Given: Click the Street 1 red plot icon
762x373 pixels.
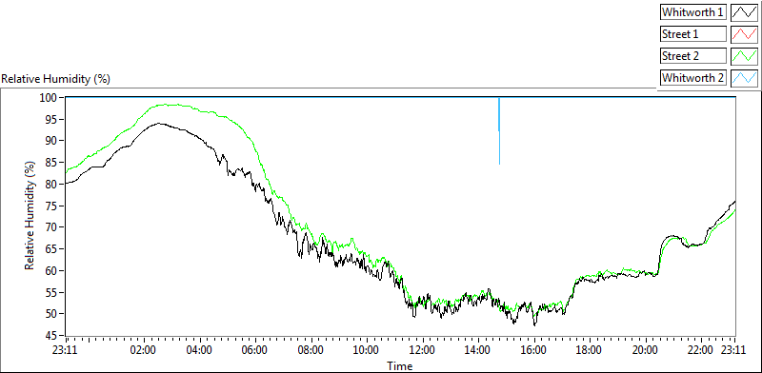Looking at the screenshot, I should (745, 34).
